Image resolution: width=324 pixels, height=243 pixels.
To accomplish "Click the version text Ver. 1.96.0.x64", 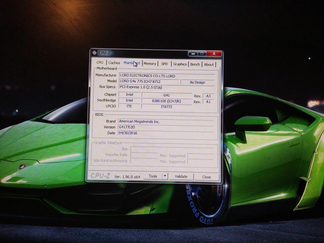I will [x=127, y=177].
